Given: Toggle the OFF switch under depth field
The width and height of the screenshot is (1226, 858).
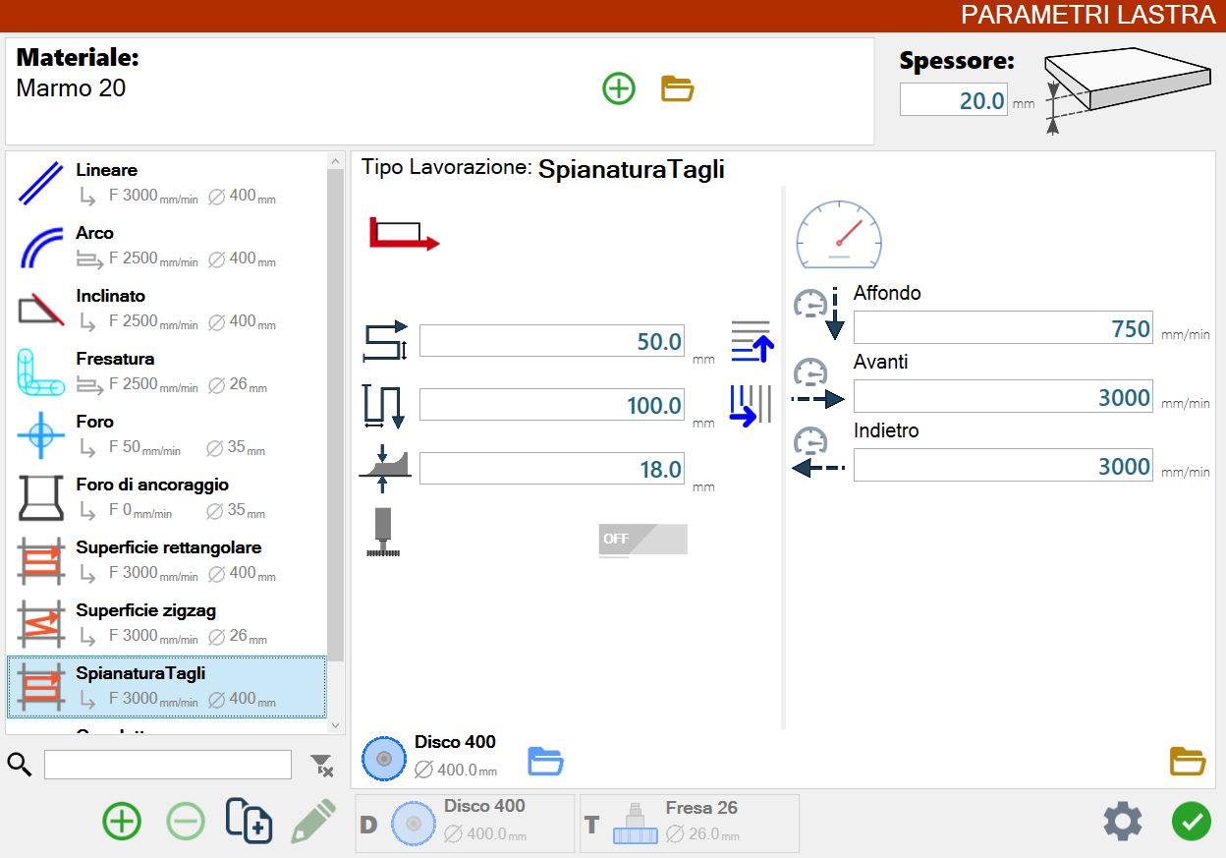Looking at the screenshot, I should pos(642,540).
